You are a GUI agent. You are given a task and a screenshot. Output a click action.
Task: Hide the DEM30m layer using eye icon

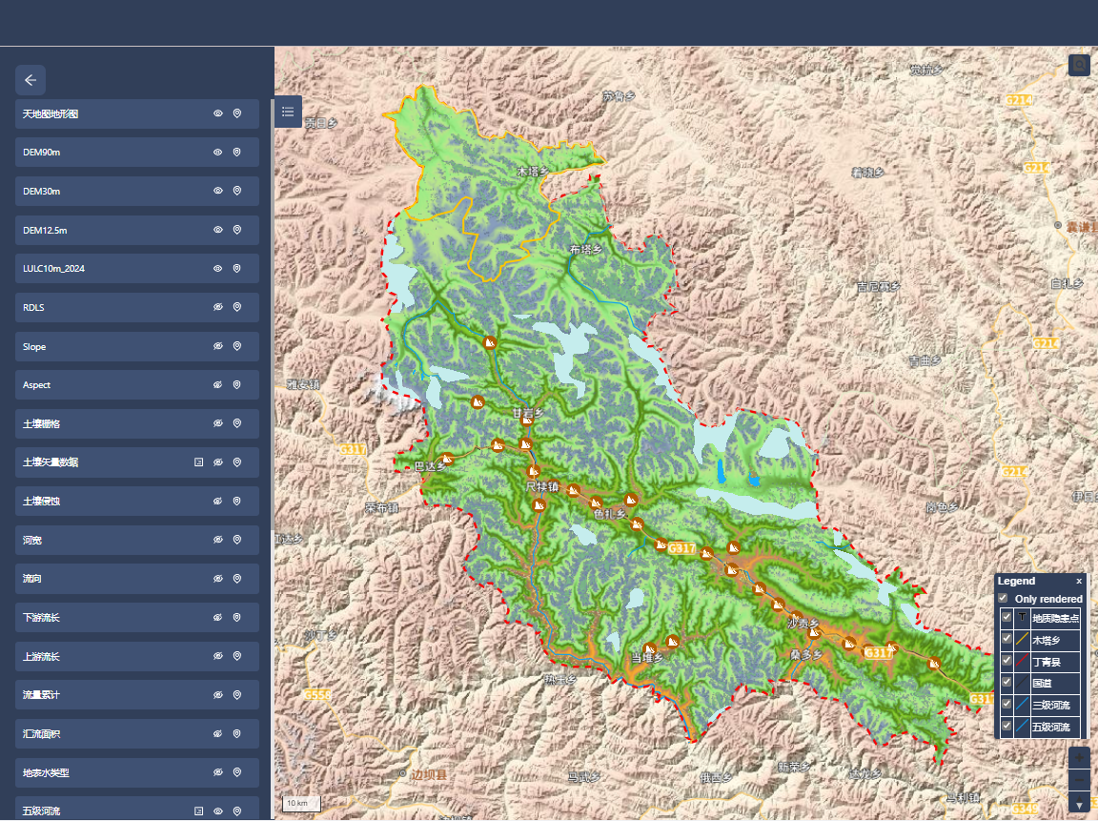tap(217, 192)
